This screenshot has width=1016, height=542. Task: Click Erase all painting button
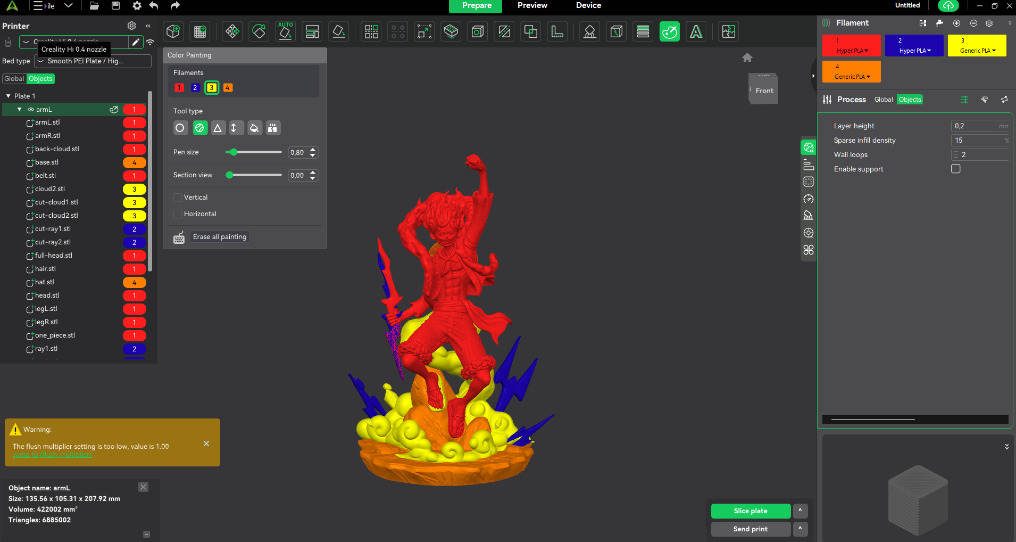click(x=220, y=237)
